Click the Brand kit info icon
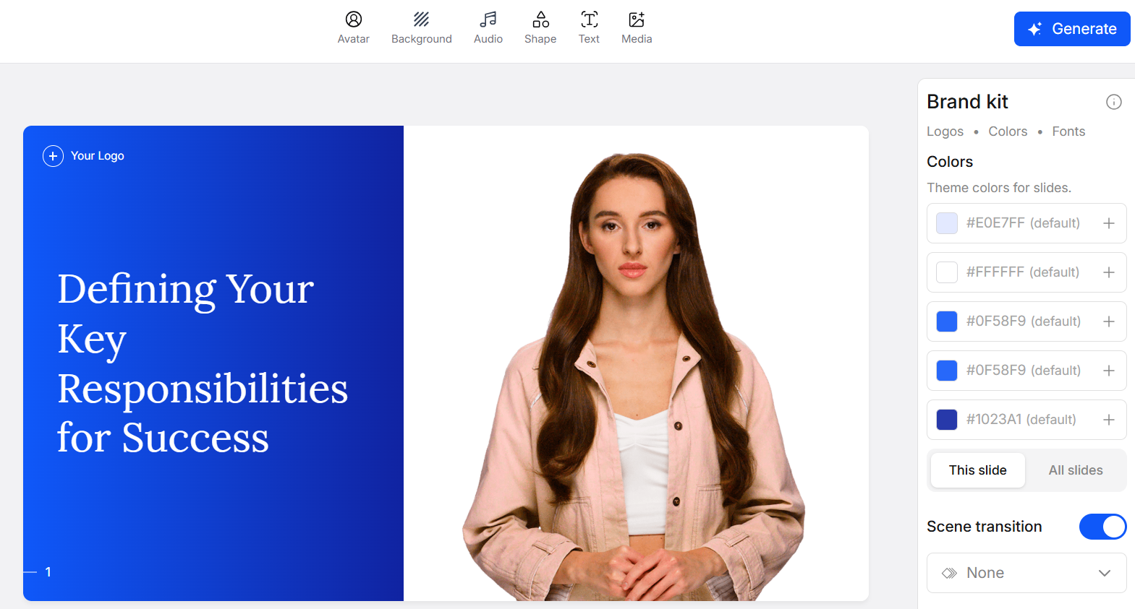 click(x=1114, y=102)
